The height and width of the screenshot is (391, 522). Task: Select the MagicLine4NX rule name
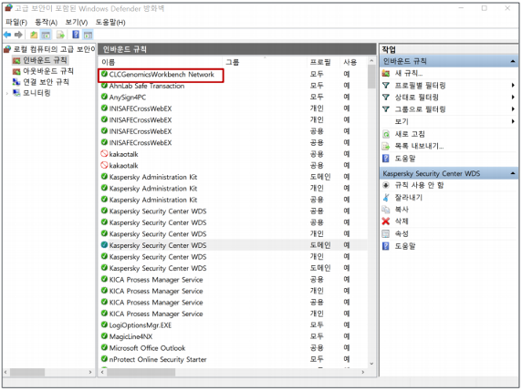point(130,336)
